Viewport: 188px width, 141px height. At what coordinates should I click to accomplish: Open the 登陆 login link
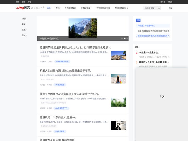tap(170, 8)
